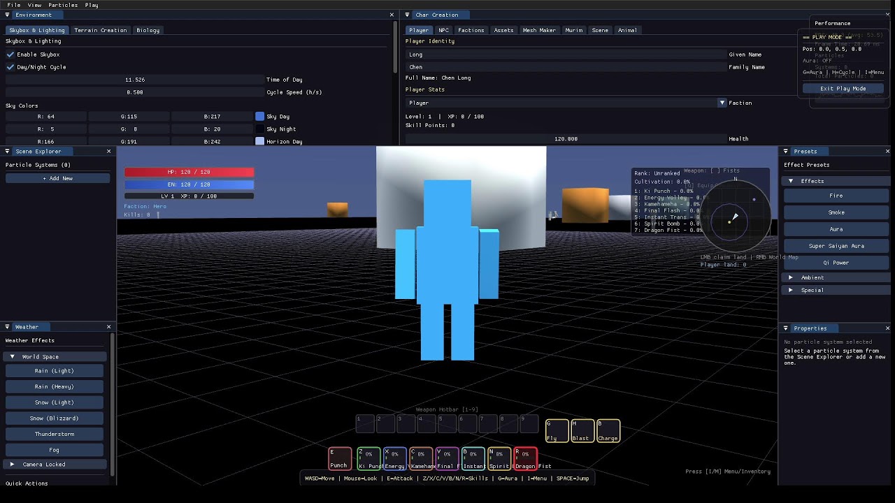Expand the Camera Locked weather group
Screen dimensions: 895x503
[12, 464]
